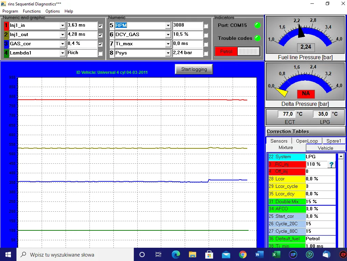This screenshot has width=347, height=261.
Task: Switch to the OpenLoop tab
Action: click(307, 141)
